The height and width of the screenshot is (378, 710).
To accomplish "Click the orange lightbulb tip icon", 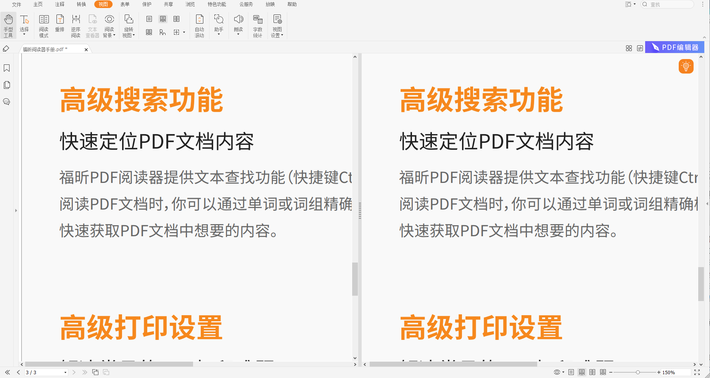I will [686, 66].
